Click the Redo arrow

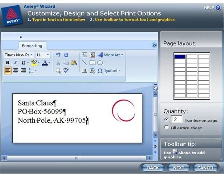66,55
